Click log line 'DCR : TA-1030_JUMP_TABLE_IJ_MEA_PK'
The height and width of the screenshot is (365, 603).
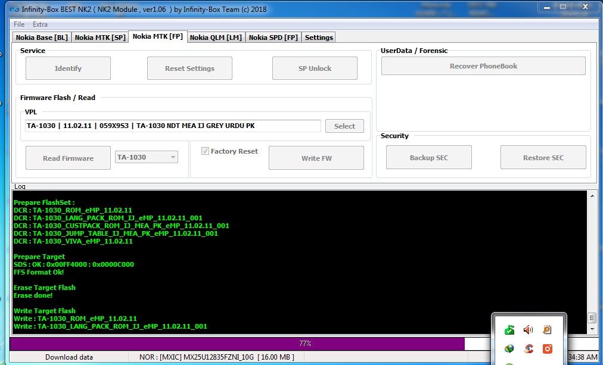click(x=116, y=233)
